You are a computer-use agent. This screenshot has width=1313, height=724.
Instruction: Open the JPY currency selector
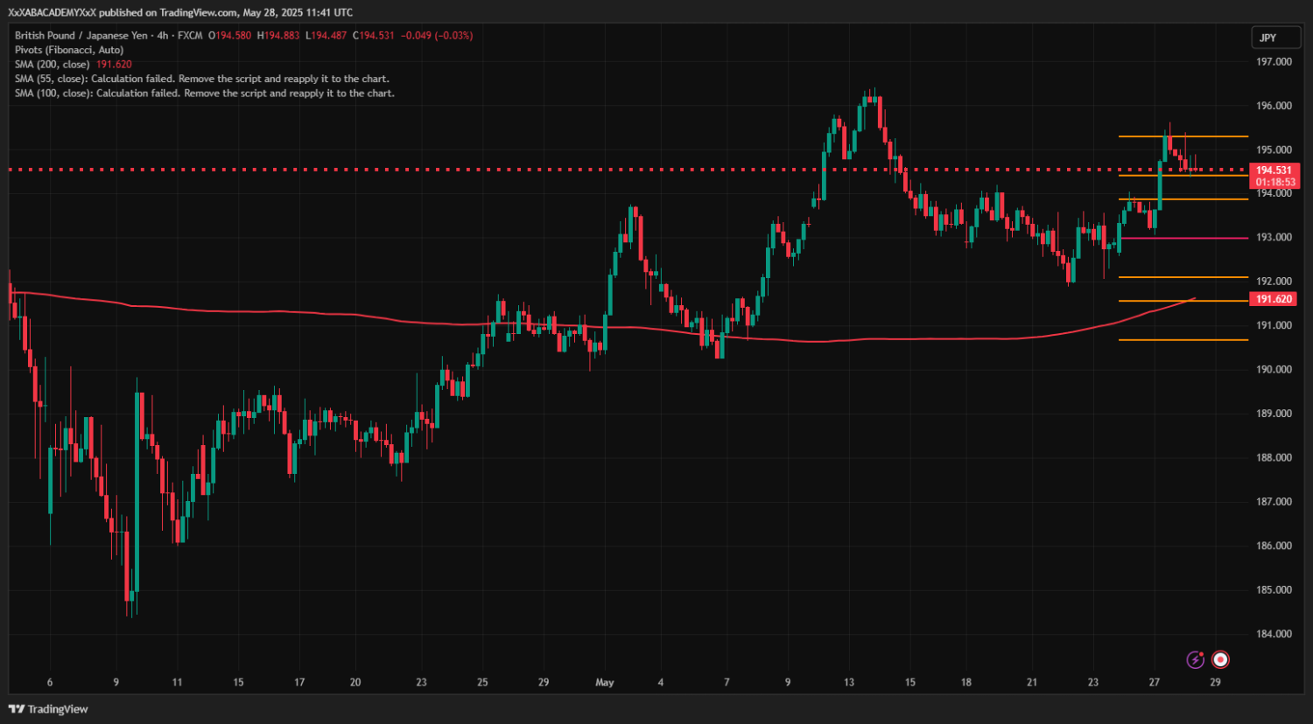(1267, 38)
